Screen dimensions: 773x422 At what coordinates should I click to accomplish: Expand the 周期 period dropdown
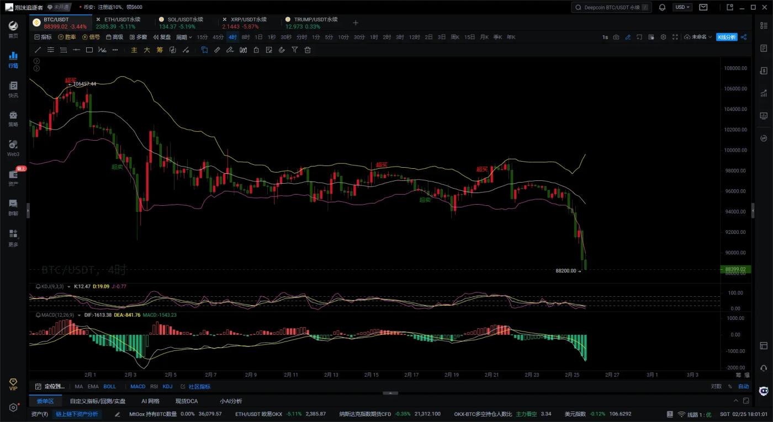click(x=184, y=37)
